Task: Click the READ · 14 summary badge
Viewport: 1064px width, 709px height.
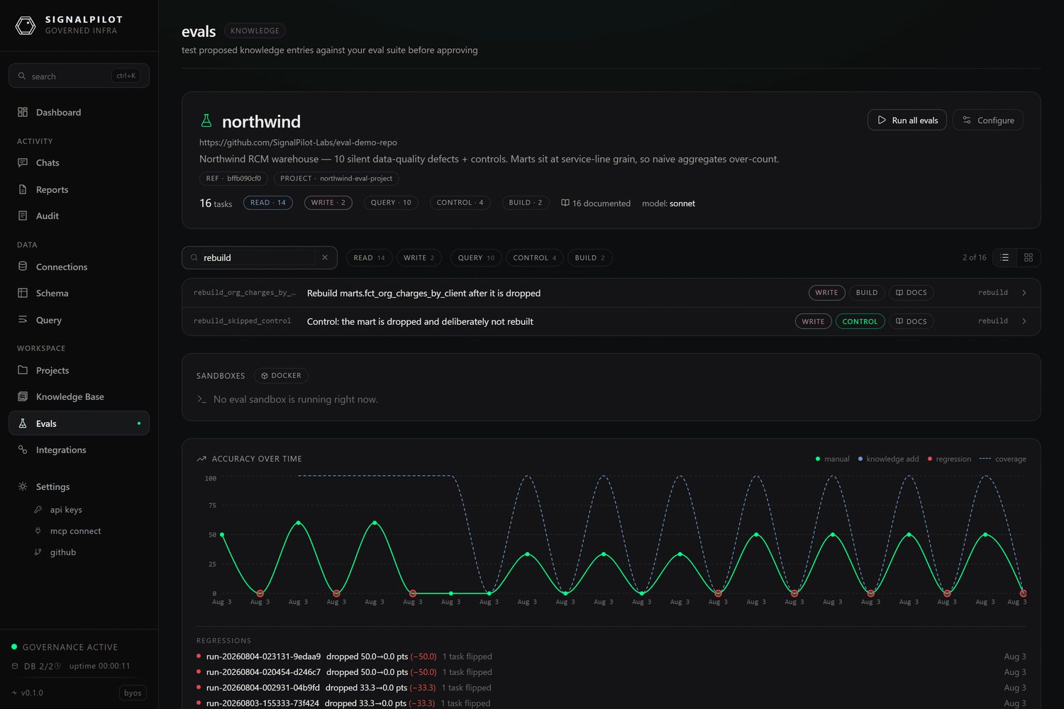Action: click(268, 203)
